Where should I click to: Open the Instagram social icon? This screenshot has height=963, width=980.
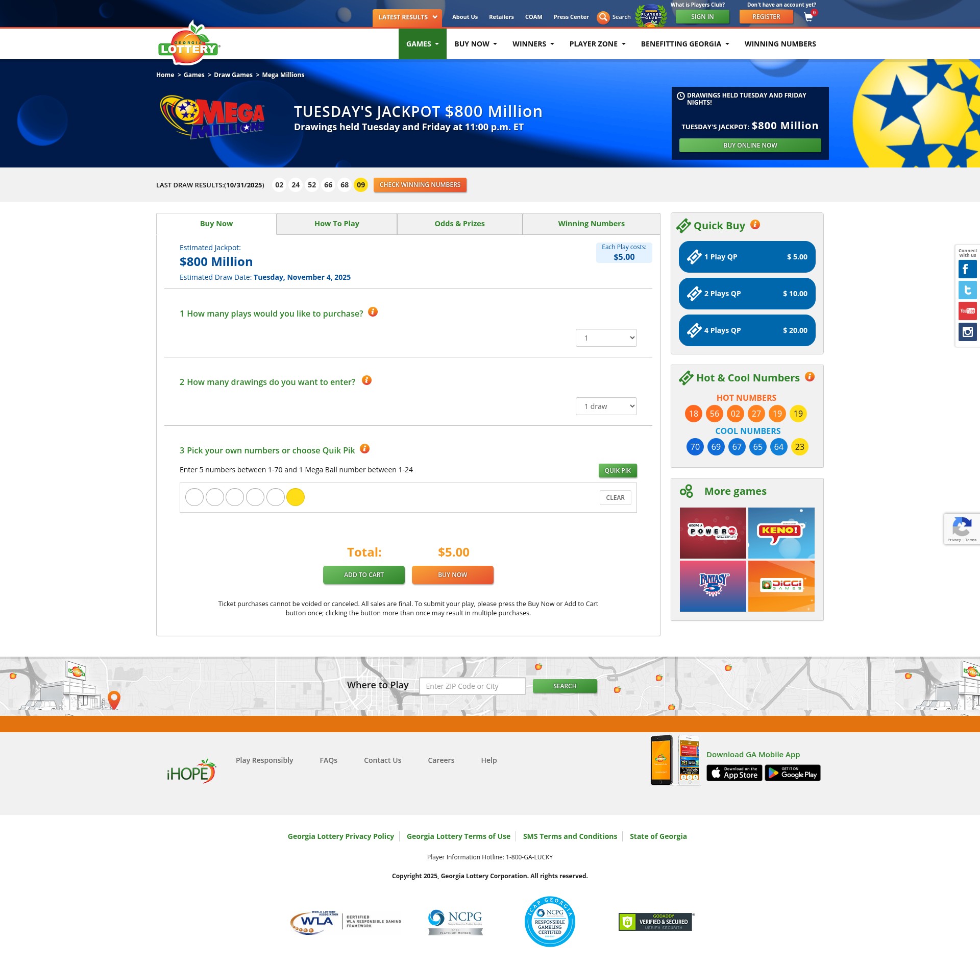point(967,332)
